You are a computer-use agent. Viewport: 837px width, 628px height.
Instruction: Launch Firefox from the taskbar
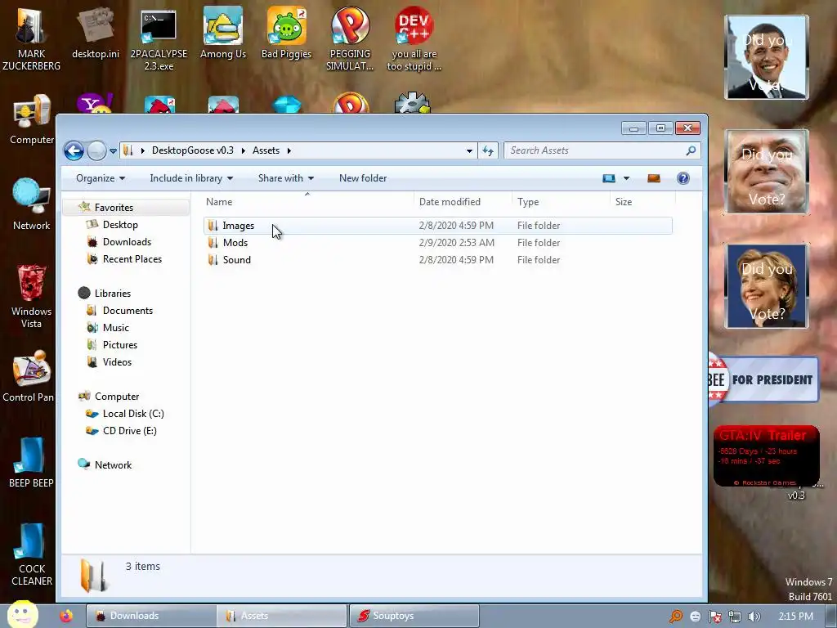point(66,616)
